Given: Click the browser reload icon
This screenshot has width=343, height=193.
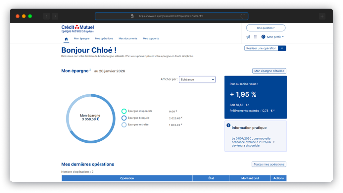Looking at the screenshot, I should (243, 16).
